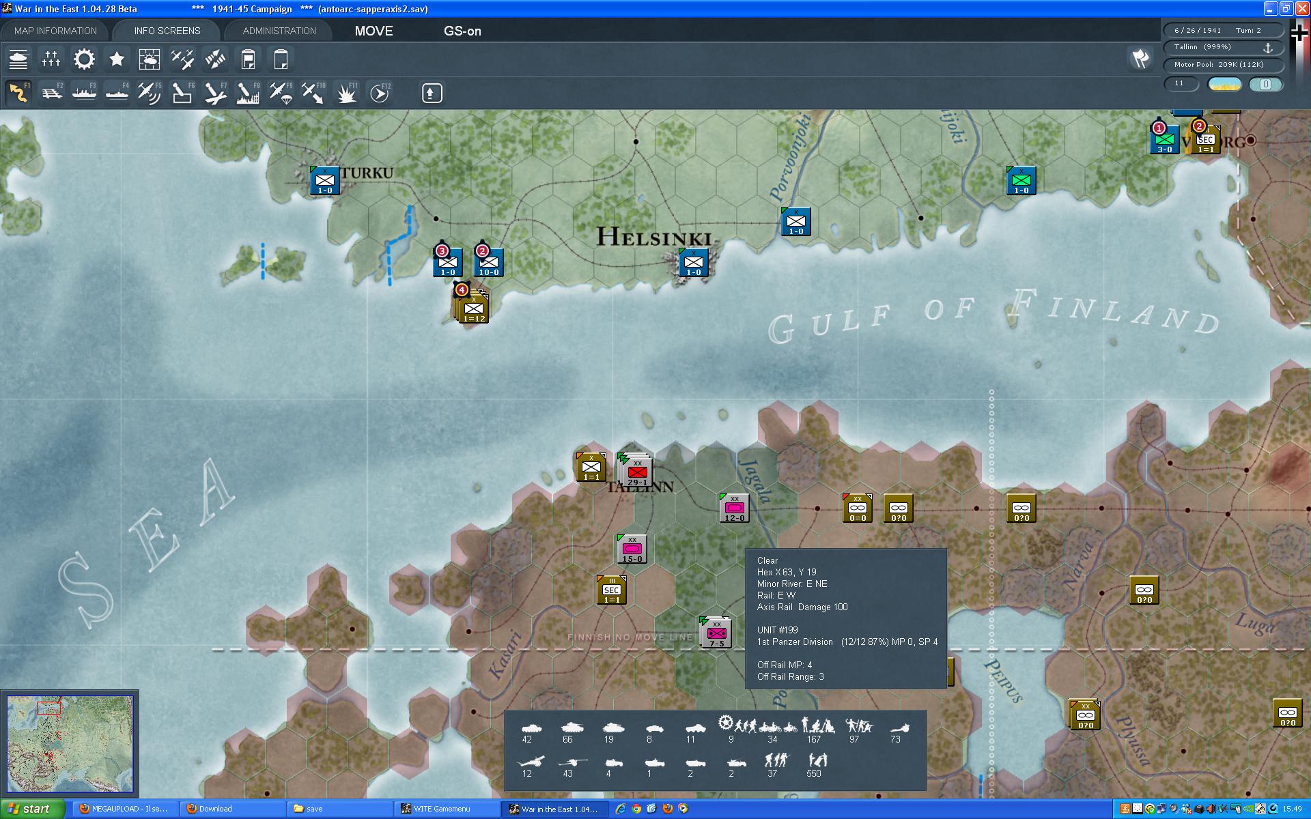This screenshot has height=819, width=1311.
Task: Click the F12 end turn button
Action: pyautogui.click(x=380, y=93)
